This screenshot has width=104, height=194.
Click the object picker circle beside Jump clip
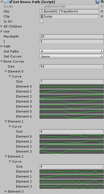pos(102,16)
